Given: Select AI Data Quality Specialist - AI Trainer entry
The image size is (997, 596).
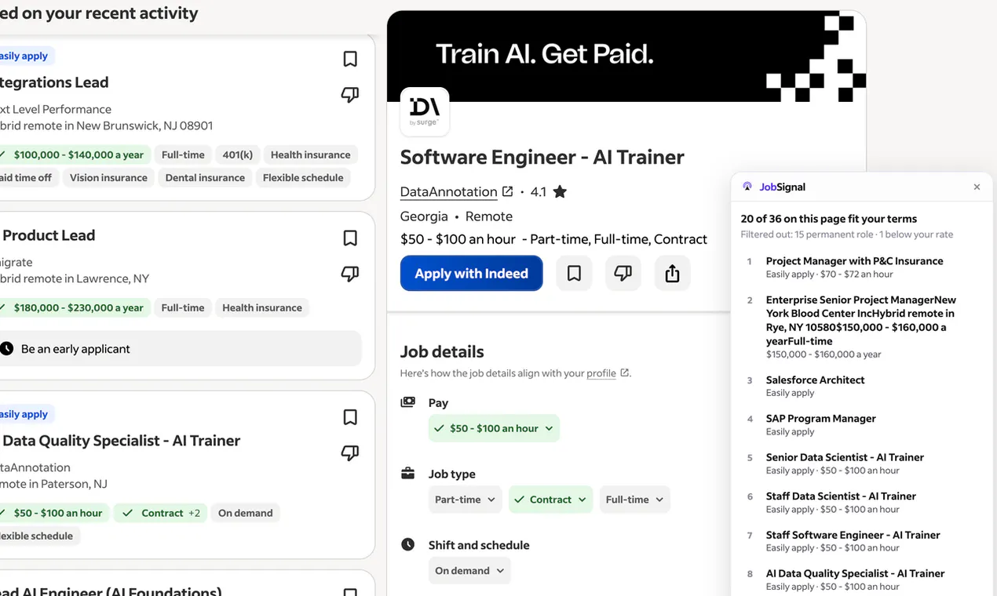Looking at the screenshot, I should click(855, 573).
